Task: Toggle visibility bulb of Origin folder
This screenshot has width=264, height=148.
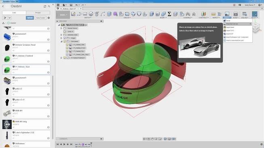Action: pos(65,38)
